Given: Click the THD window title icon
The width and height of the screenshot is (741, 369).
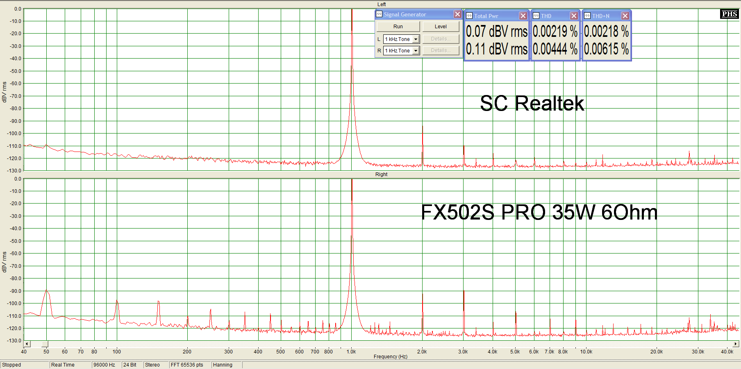Looking at the screenshot, I should [536, 16].
